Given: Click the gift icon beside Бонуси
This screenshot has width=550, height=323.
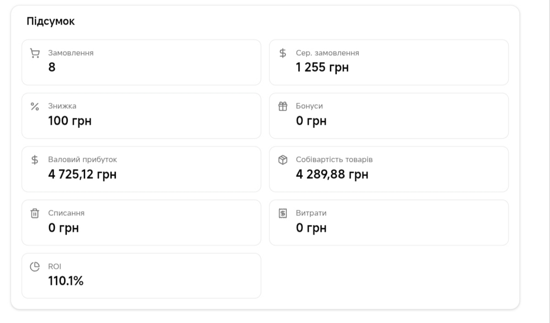Looking at the screenshot, I should [x=283, y=107].
